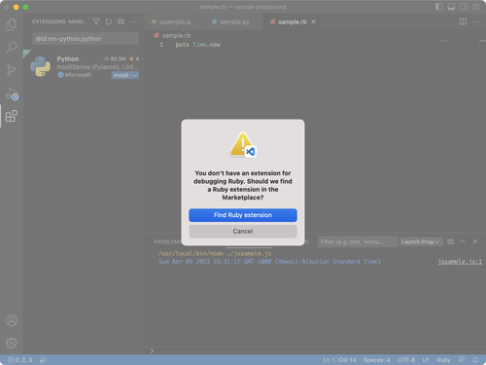486x365 pixels.
Task: Click line 1 code puts Time.now
Action: click(x=197, y=45)
